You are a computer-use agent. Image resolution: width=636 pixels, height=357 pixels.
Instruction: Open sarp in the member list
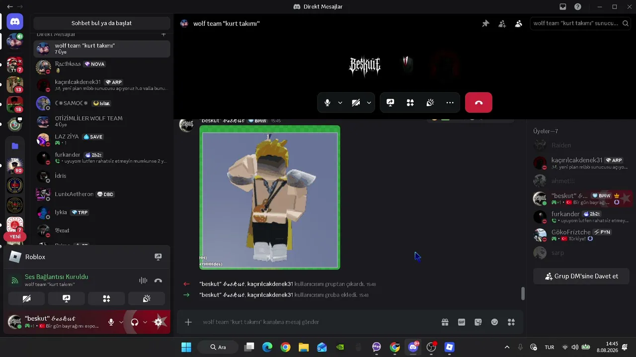[x=581, y=253]
